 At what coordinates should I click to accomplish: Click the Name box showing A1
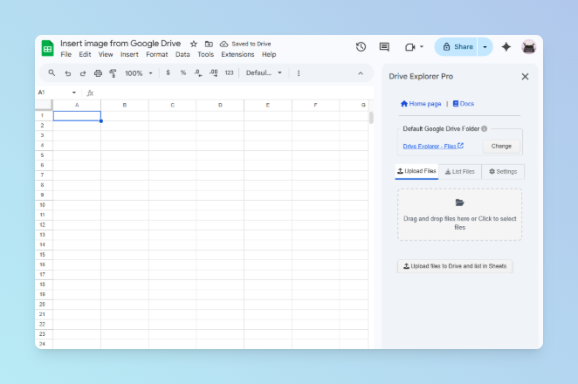pyautogui.click(x=54, y=93)
